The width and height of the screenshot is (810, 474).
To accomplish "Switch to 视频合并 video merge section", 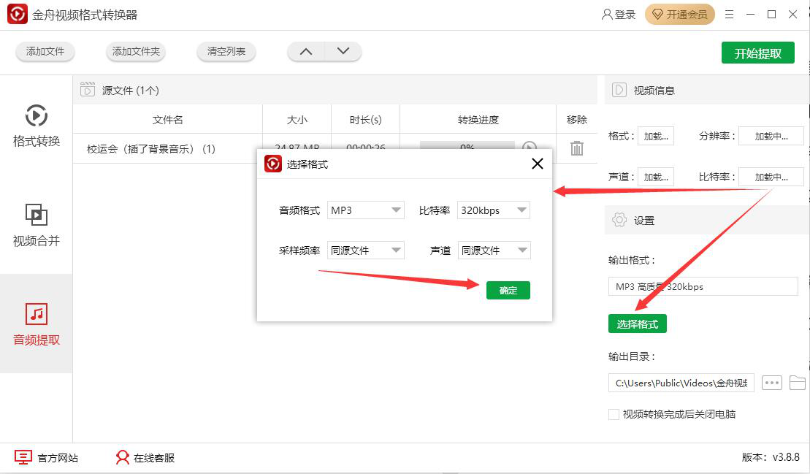I will (x=37, y=225).
